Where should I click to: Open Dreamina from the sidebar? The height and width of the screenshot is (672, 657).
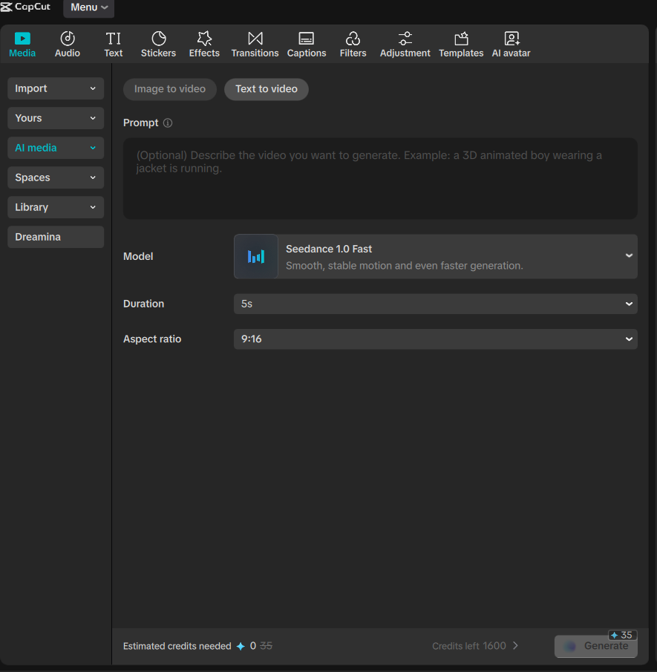[56, 237]
